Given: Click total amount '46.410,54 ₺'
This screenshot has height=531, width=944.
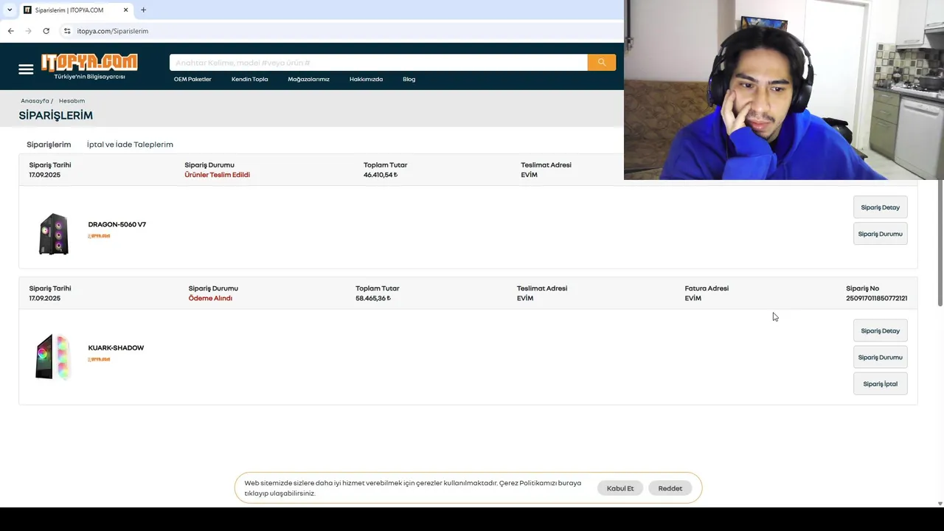Looking at the screenshot, I should click(x=381, y=175).
